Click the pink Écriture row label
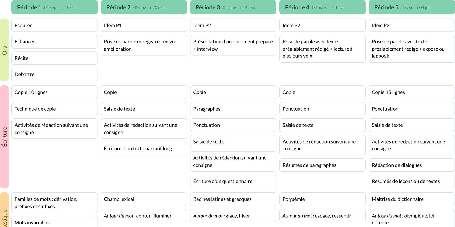The image size is (455, 227). (x=4, y=137)
